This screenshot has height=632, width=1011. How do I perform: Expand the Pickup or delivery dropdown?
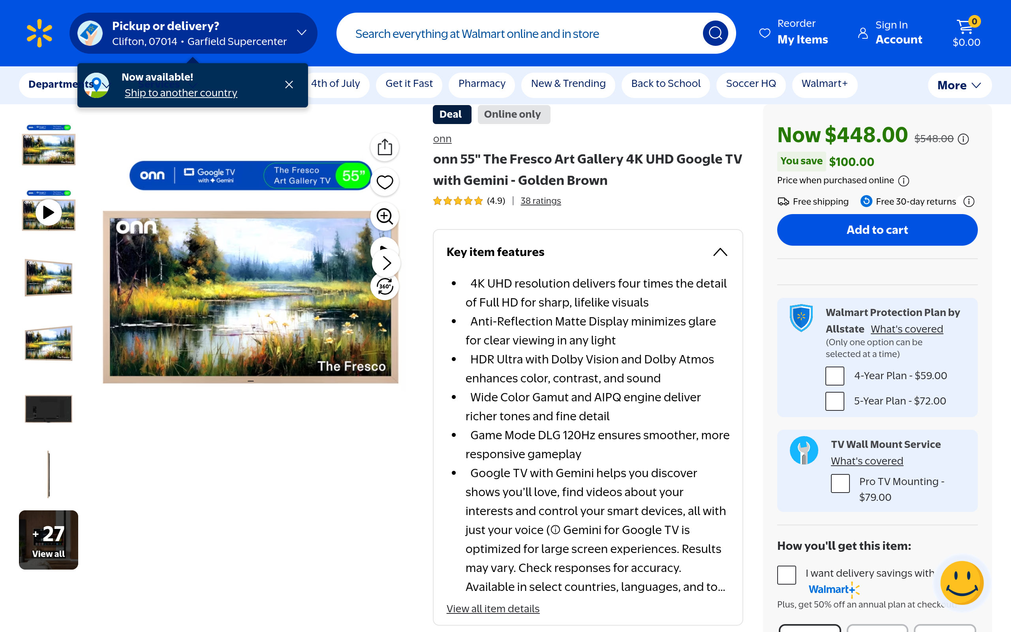[302, 33]
